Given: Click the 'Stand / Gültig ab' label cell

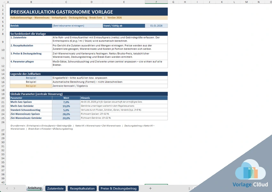Looking at the screenshot, I should (x=124, y=26).
